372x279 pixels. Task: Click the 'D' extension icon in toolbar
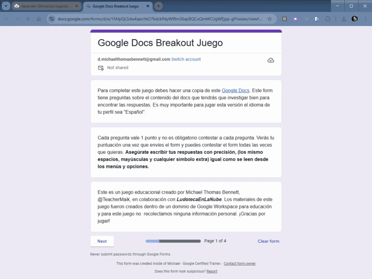284,19
